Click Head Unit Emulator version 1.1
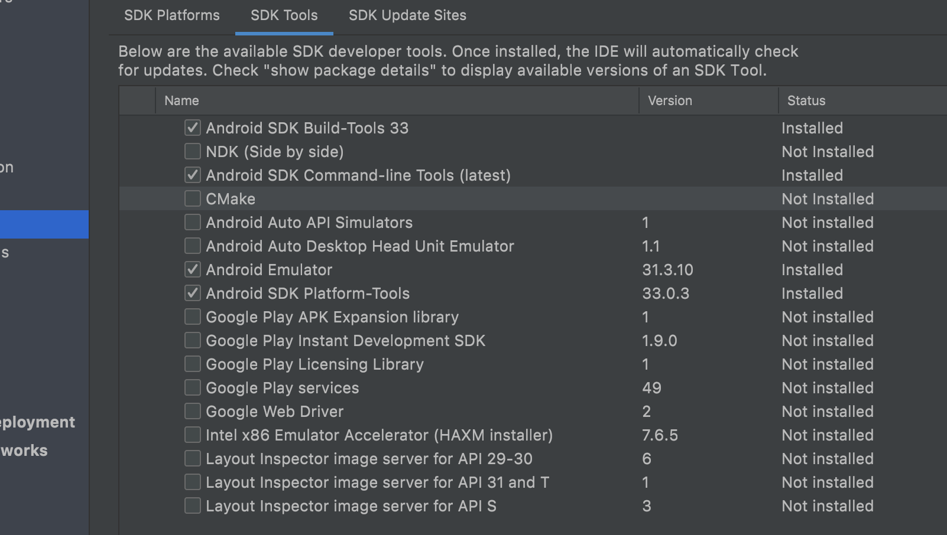This screenshot has width=947, height=535. [x=651, y=246]
